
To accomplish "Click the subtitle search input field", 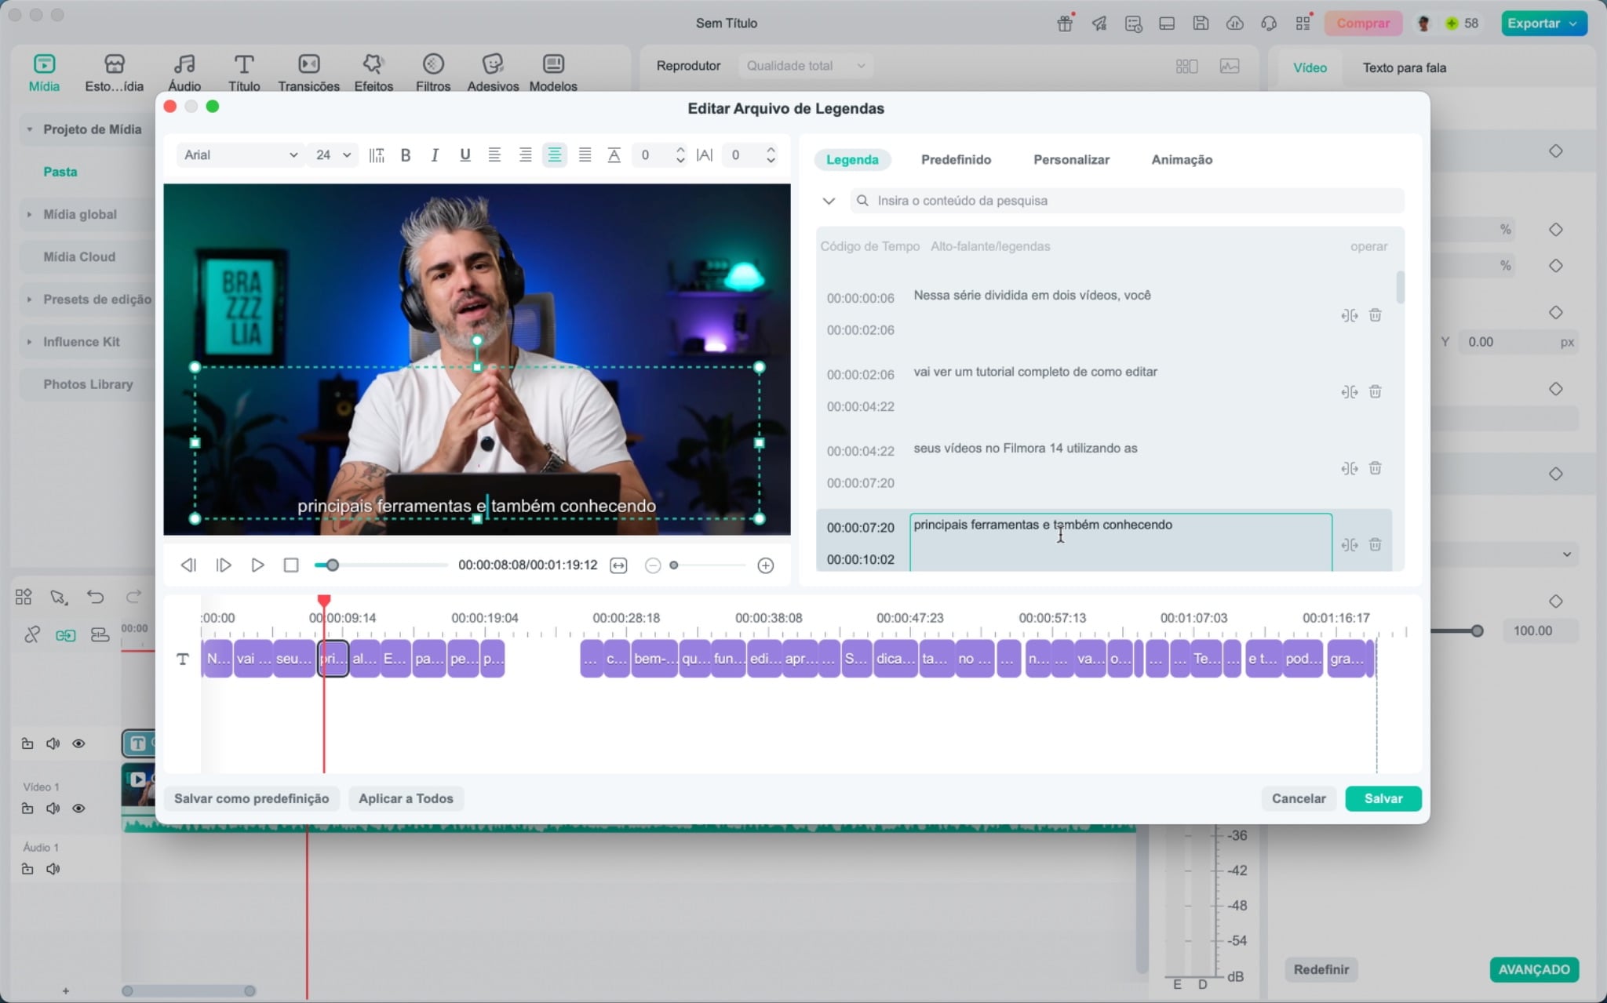I will (1127, 201).
